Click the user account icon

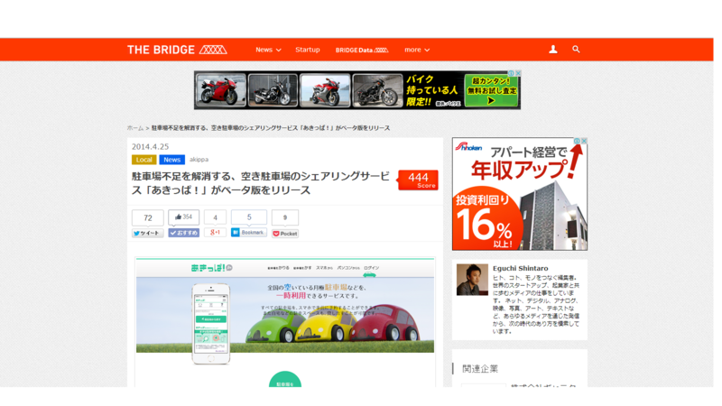553,50
